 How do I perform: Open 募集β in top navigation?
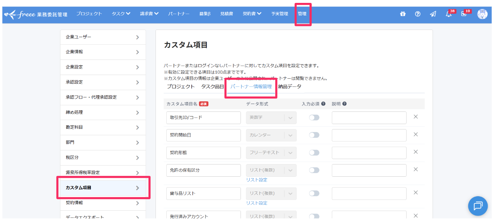(x=205, y=14)
